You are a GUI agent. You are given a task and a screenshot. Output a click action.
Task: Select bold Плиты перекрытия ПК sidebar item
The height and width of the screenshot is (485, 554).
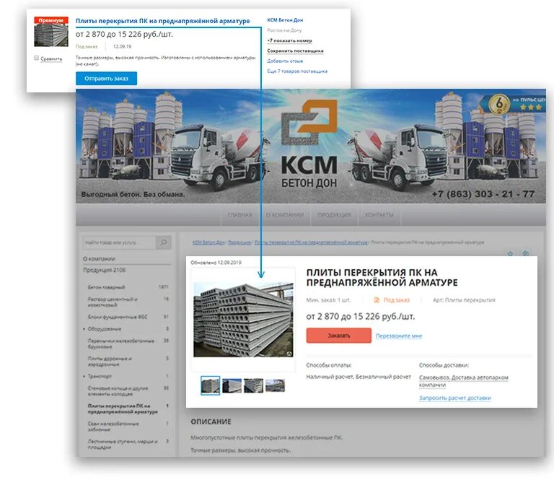point(123,408)
